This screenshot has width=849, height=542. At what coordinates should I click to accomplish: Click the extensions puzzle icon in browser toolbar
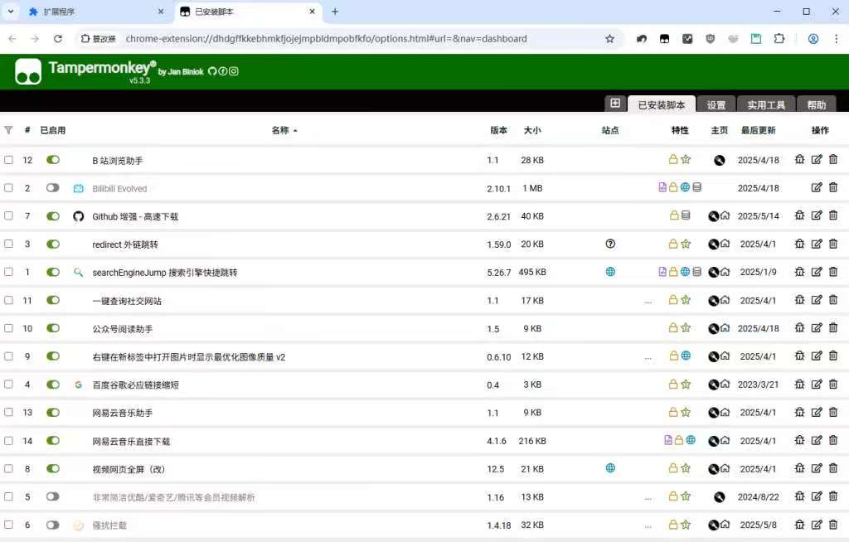click(779, 38)
